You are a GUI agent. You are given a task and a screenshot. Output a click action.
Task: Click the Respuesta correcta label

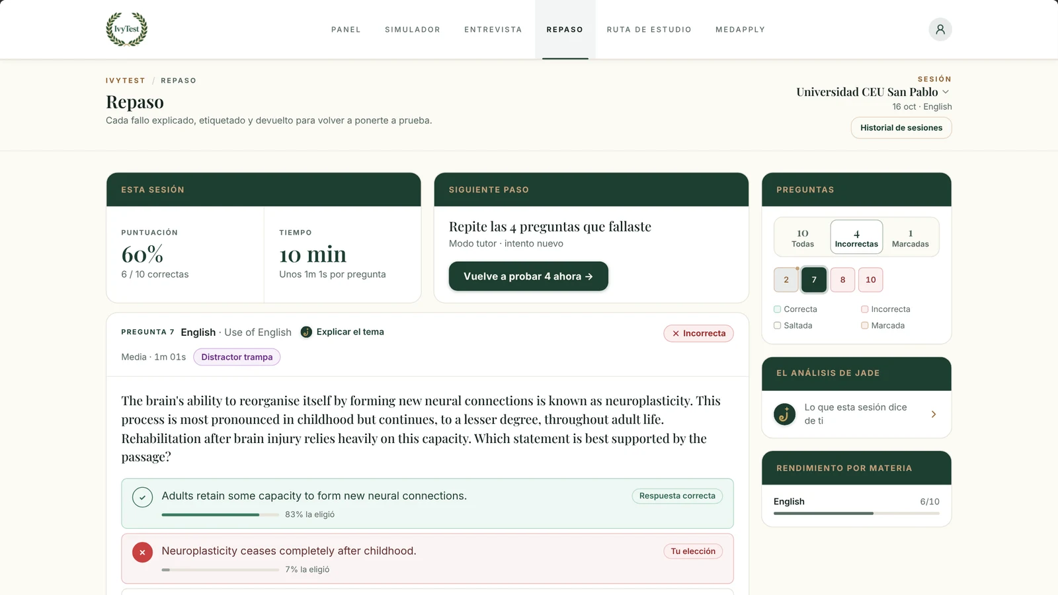(x=677, y=496)
